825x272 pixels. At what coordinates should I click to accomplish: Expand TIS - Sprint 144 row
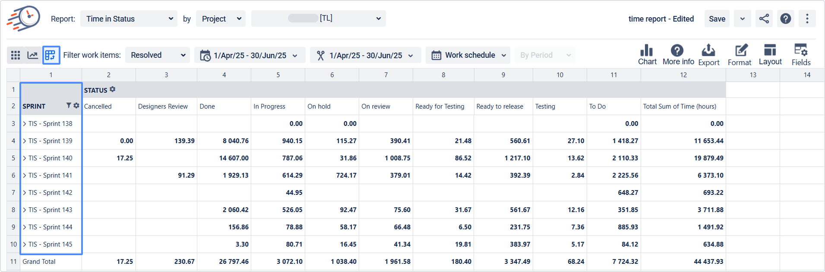coord(25,227)
